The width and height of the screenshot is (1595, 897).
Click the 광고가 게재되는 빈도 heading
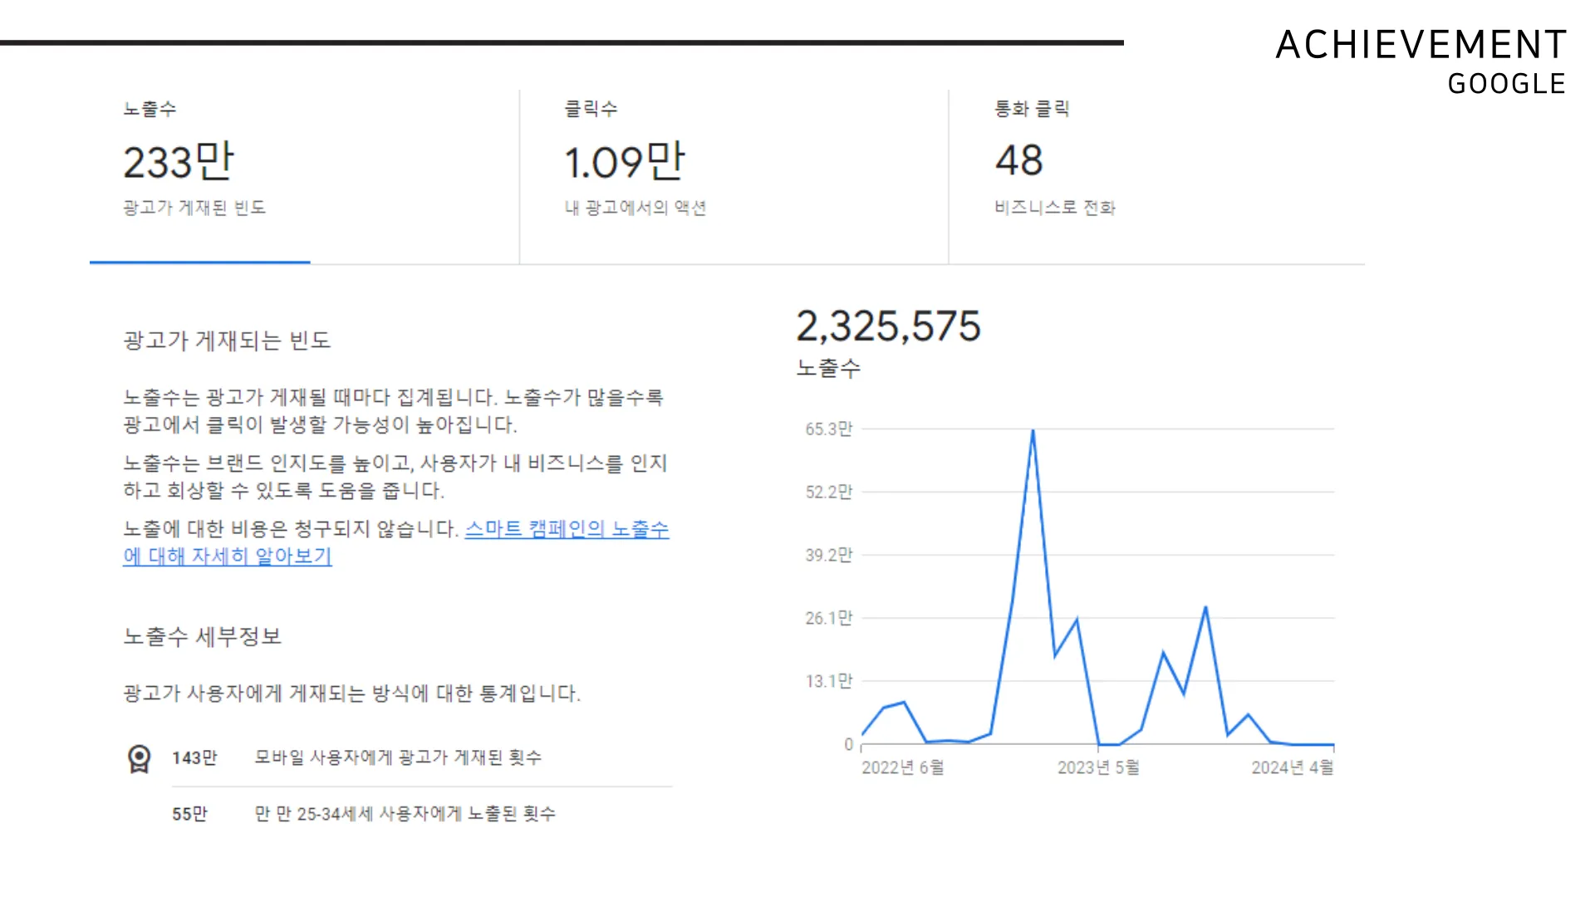click(227, 341)
